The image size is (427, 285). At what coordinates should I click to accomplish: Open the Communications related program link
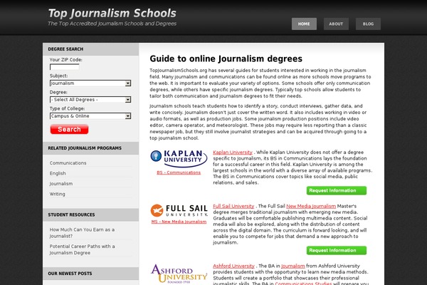click(68, 163)
